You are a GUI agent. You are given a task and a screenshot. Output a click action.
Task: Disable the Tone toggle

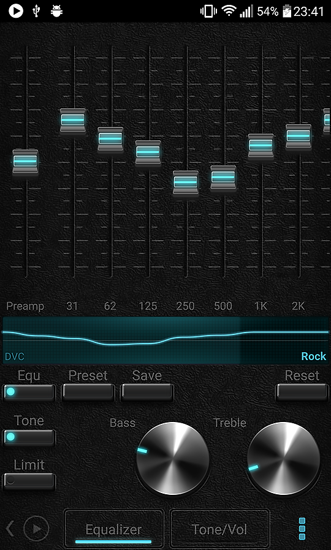pyautogui.click(x=29, y=437)
